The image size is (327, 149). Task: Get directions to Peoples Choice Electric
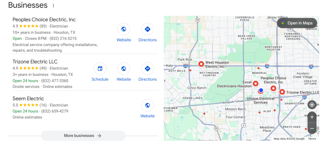pos(148,29)
